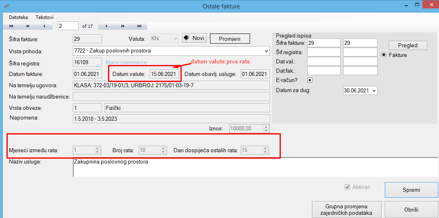Select the Fakture radio button
The height and width of the screenshot is (218, 439).
point(384,55)
